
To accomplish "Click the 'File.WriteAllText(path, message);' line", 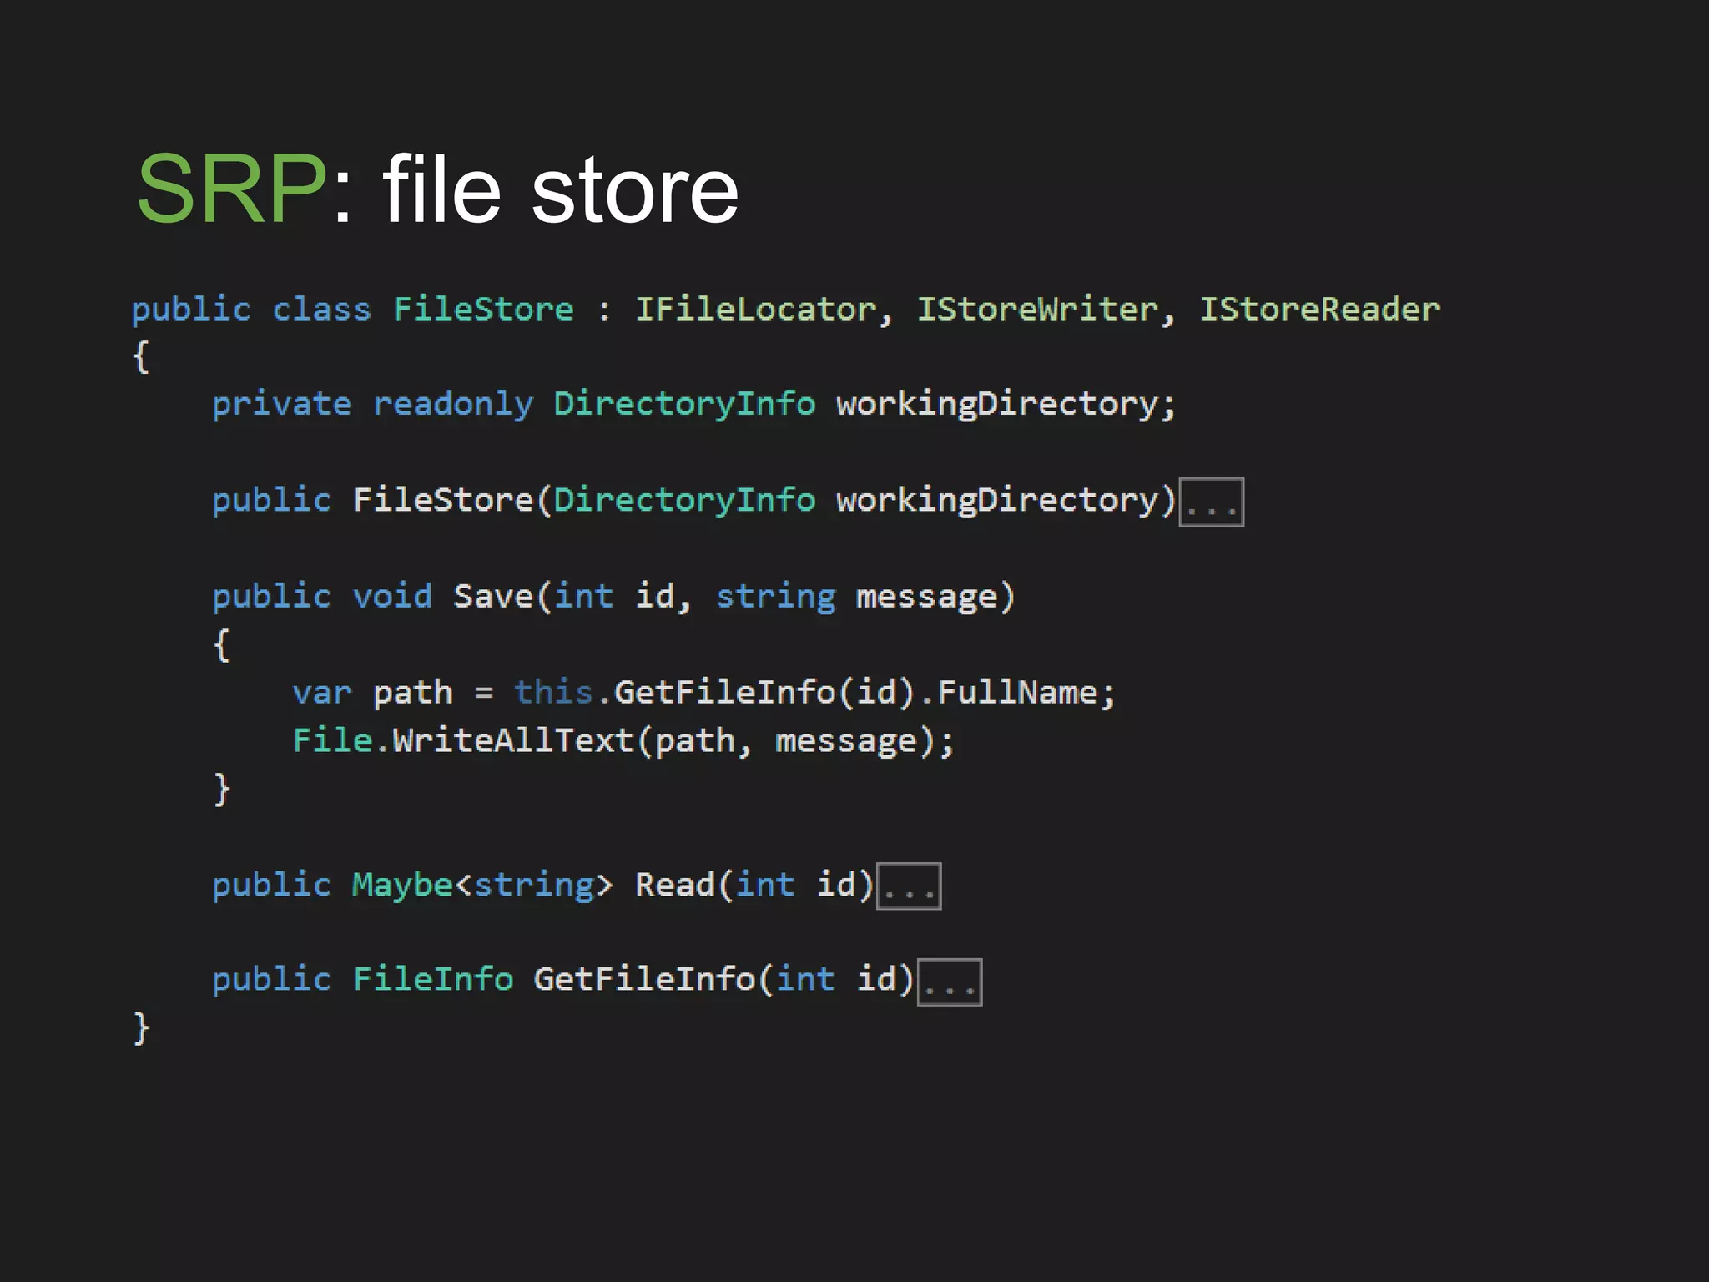I will coord(623,741).
